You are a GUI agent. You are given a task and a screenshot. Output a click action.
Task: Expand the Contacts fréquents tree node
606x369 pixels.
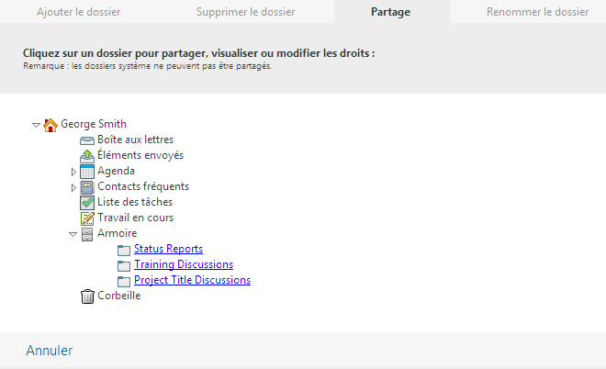coord(73,187)
